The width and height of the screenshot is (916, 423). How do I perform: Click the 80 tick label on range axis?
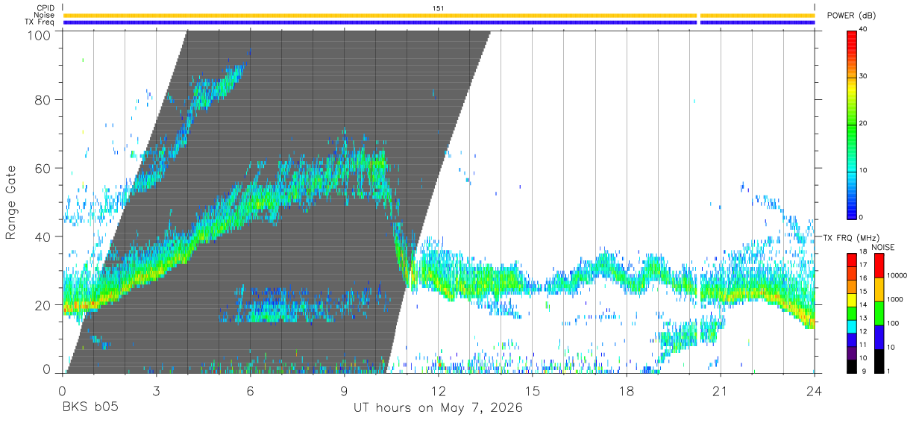(x=44, y=100)
